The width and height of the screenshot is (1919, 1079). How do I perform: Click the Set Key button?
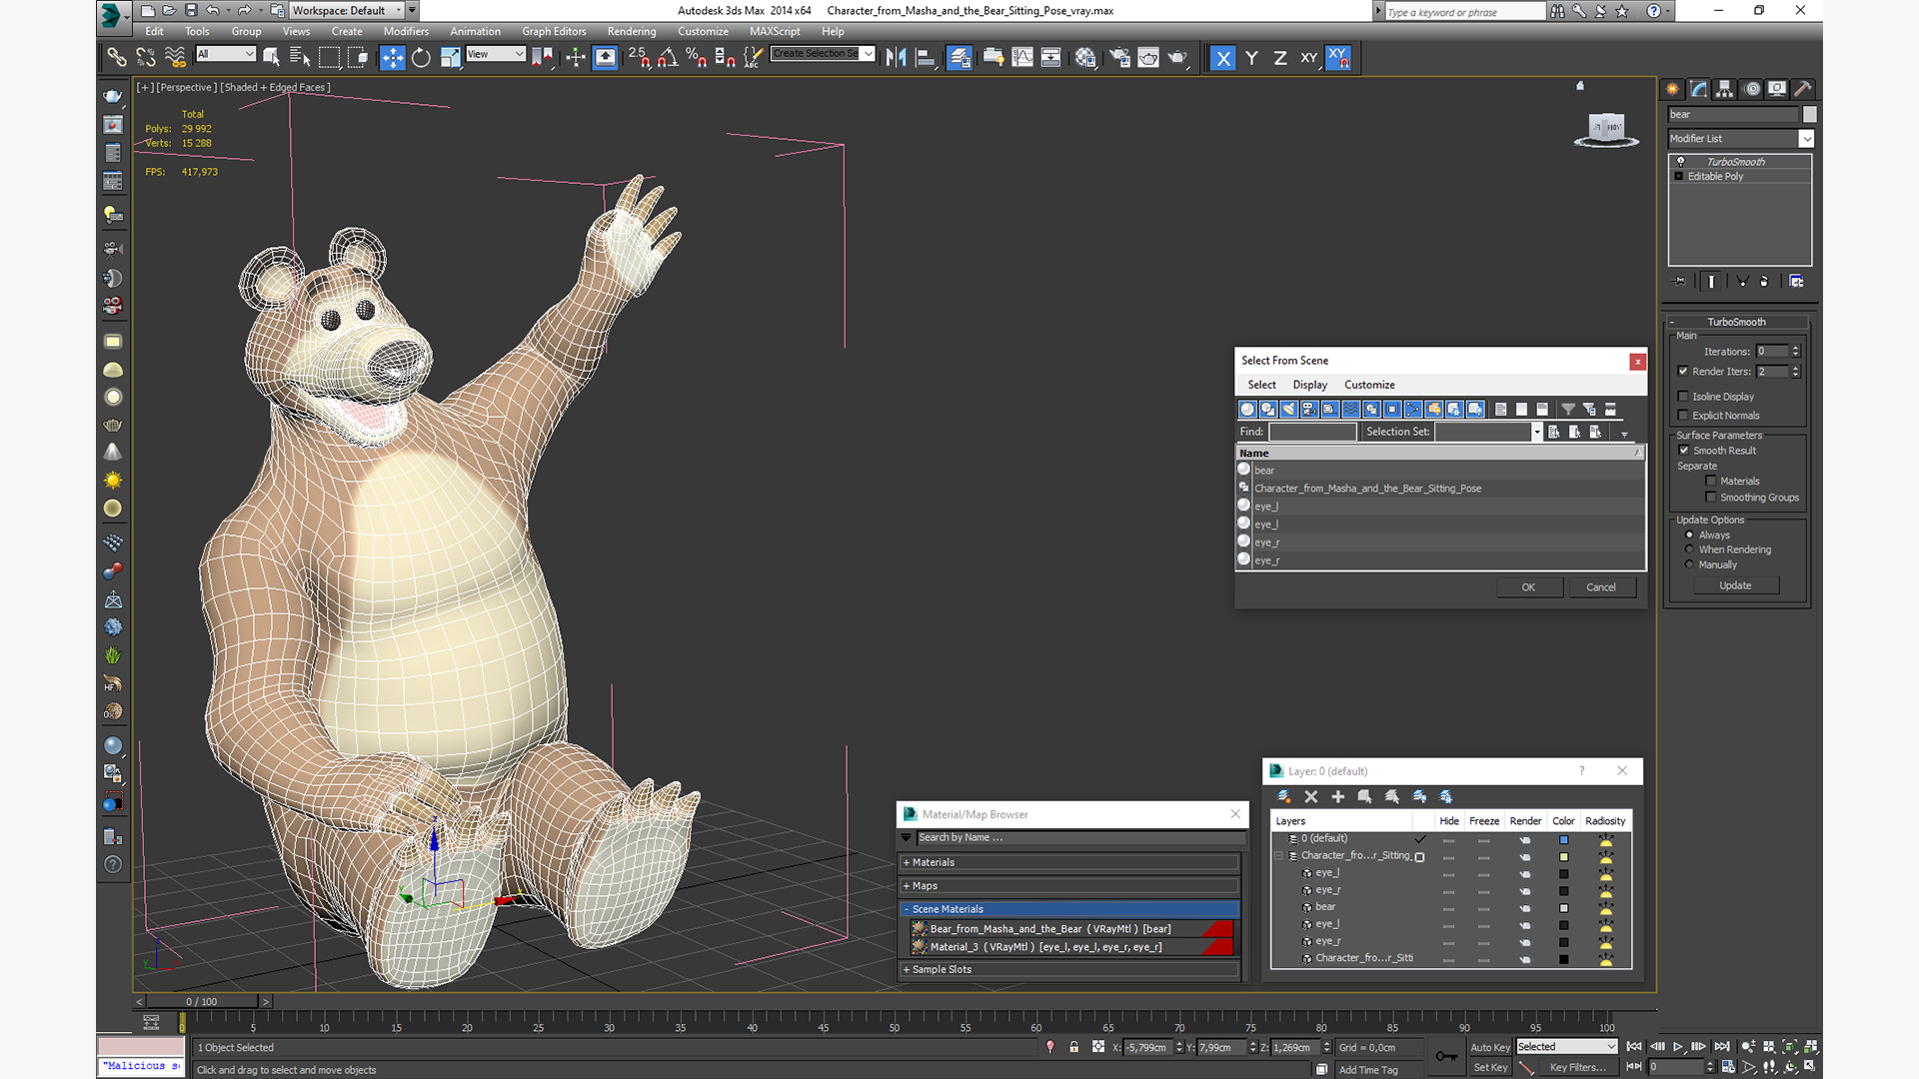pos(1489,1067)
